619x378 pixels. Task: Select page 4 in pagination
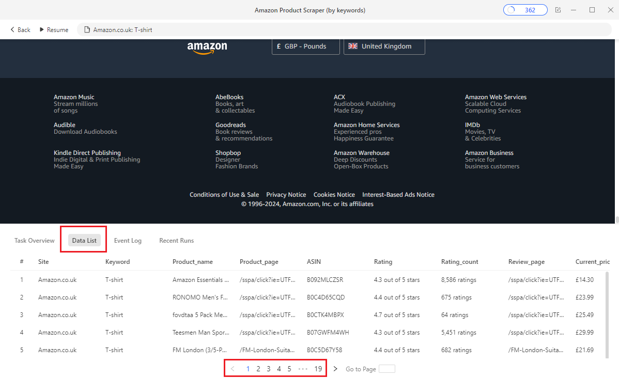[278, 369]
